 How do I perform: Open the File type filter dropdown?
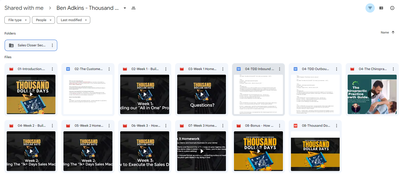(17, 20)
